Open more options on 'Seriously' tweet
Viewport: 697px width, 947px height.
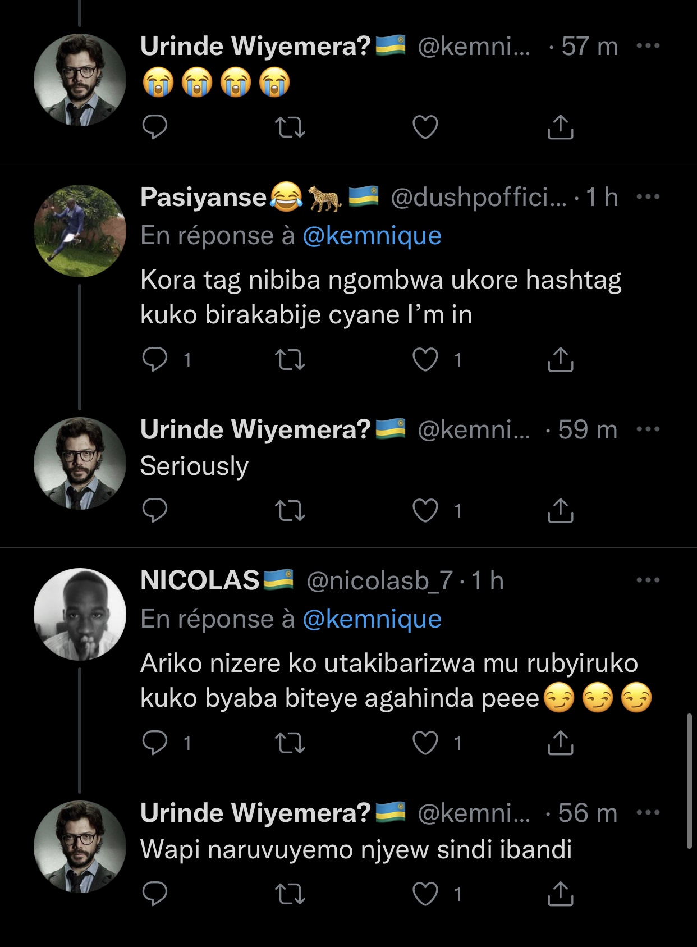(648, 429)
